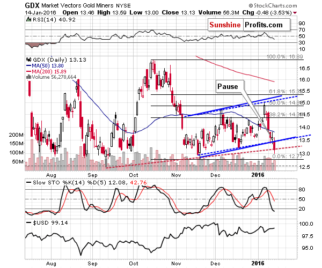This screenshot has width=322, height=268.
Task: Click the 50M volume axis label
Action: (x=18, y=162)
